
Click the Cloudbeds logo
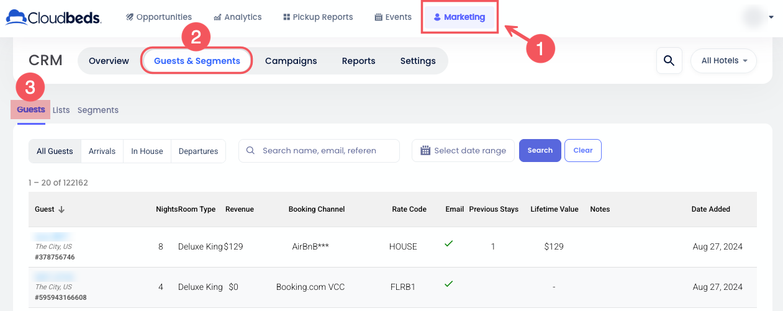coord(53,17)
